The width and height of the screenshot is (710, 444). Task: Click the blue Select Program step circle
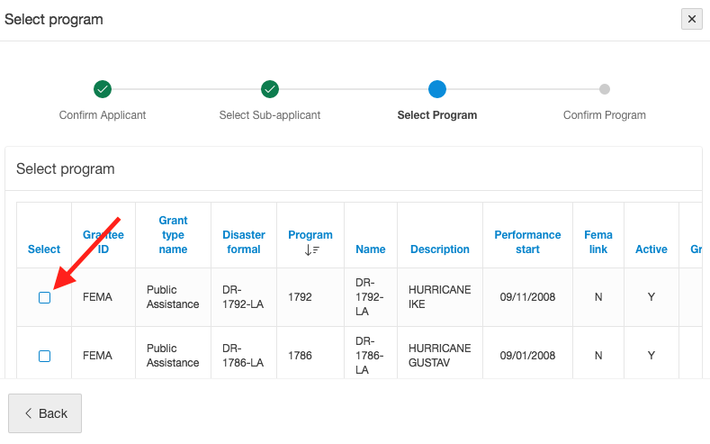(437, 89)
